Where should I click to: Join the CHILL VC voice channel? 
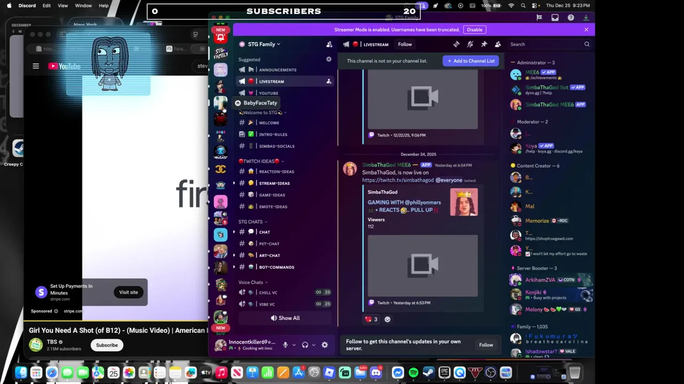tap(285, 292)
